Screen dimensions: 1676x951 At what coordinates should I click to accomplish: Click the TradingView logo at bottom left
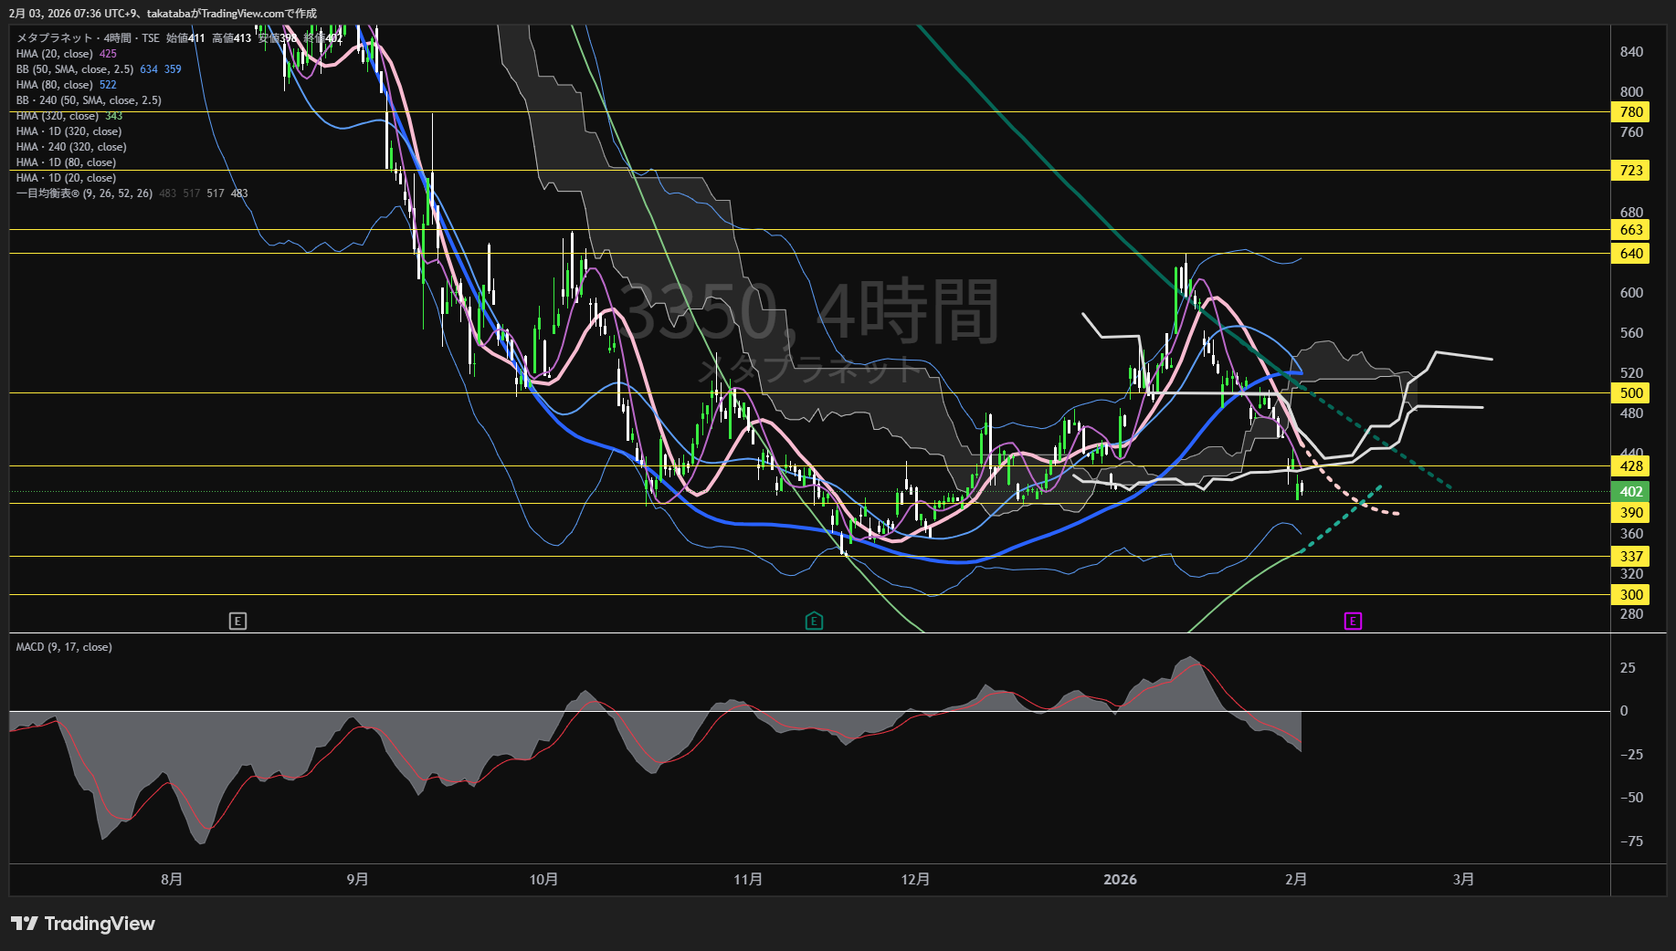tap(83, 924)
